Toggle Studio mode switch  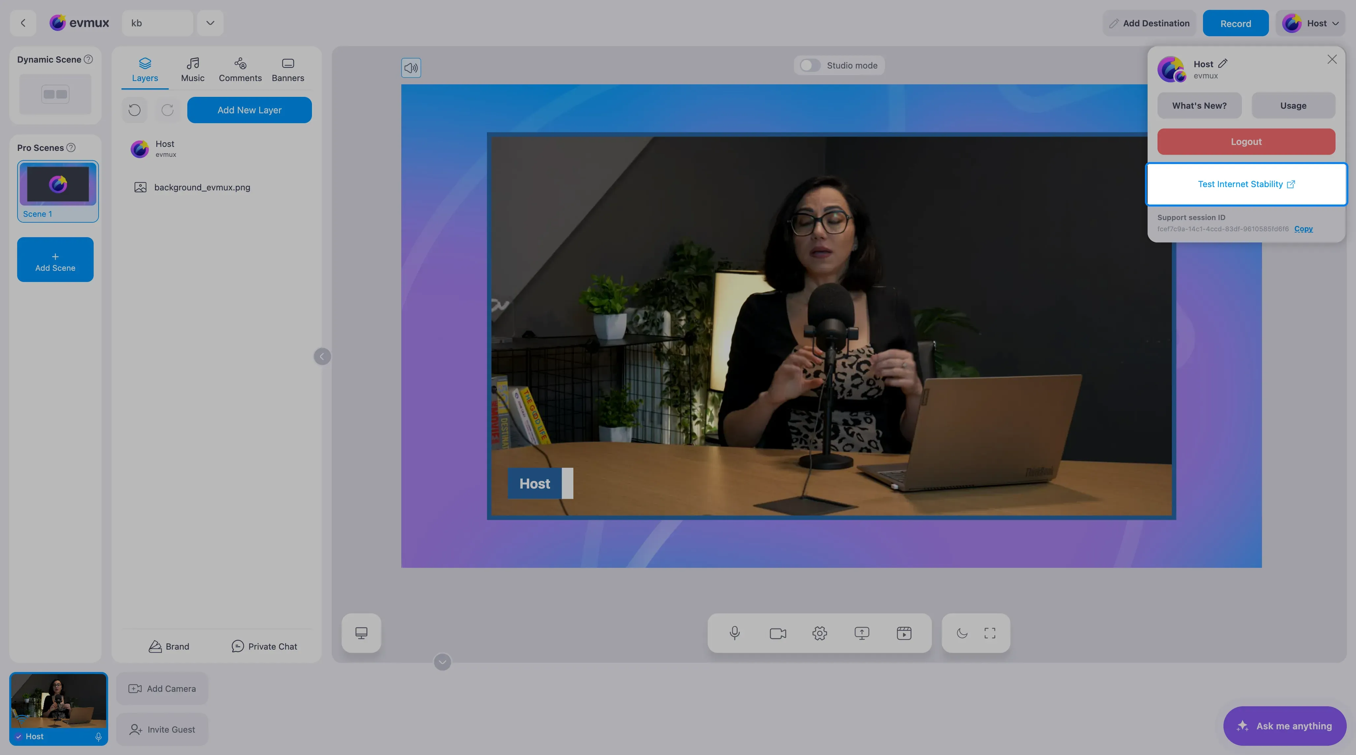[810, 65]
